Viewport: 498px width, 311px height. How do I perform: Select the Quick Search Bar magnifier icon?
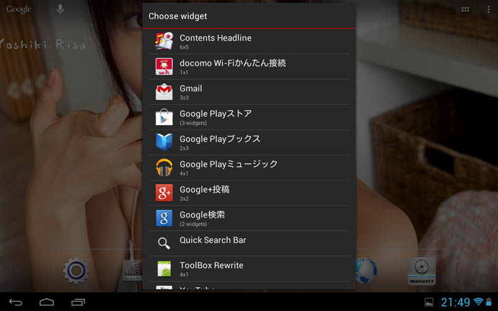tap(164, 244)
